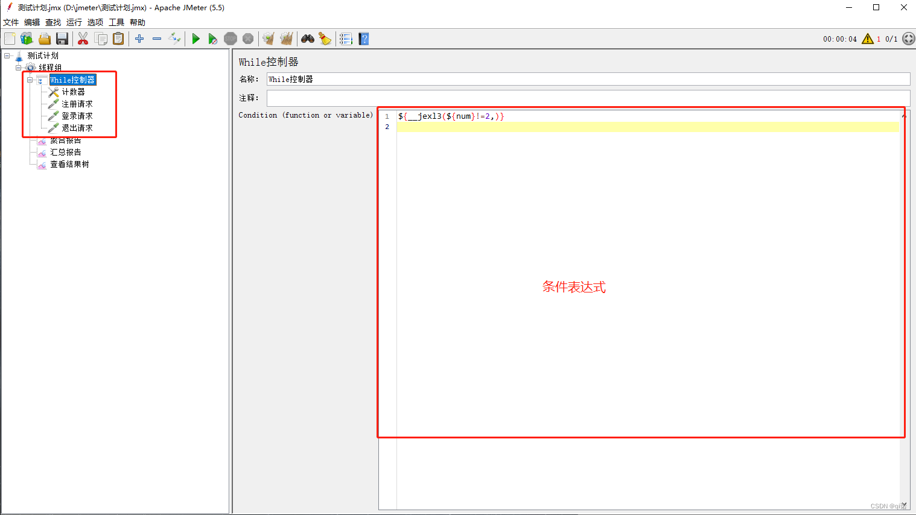
Task: Open the Function Helper list icon
Action: [x=346, y=39]
